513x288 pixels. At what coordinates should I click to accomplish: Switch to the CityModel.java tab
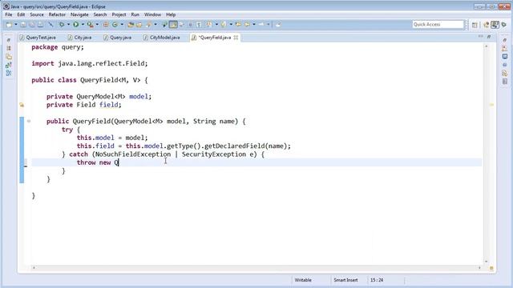pos(162,38)
